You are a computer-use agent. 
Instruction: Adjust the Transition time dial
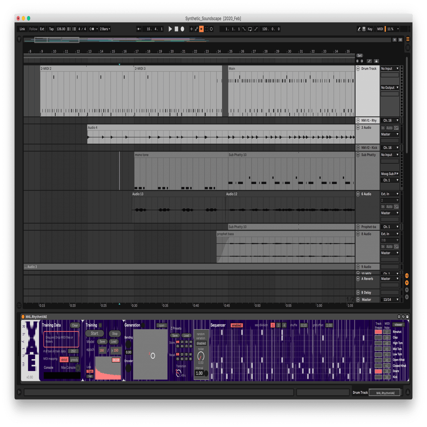(178, 373)
